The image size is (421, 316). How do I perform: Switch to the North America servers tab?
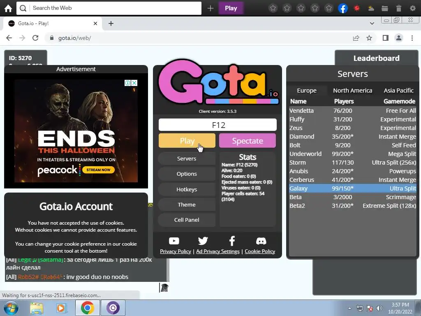click(x=352, y=91)
